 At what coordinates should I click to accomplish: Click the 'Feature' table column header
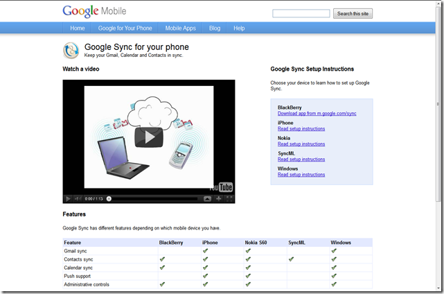(x=73, y=243)
